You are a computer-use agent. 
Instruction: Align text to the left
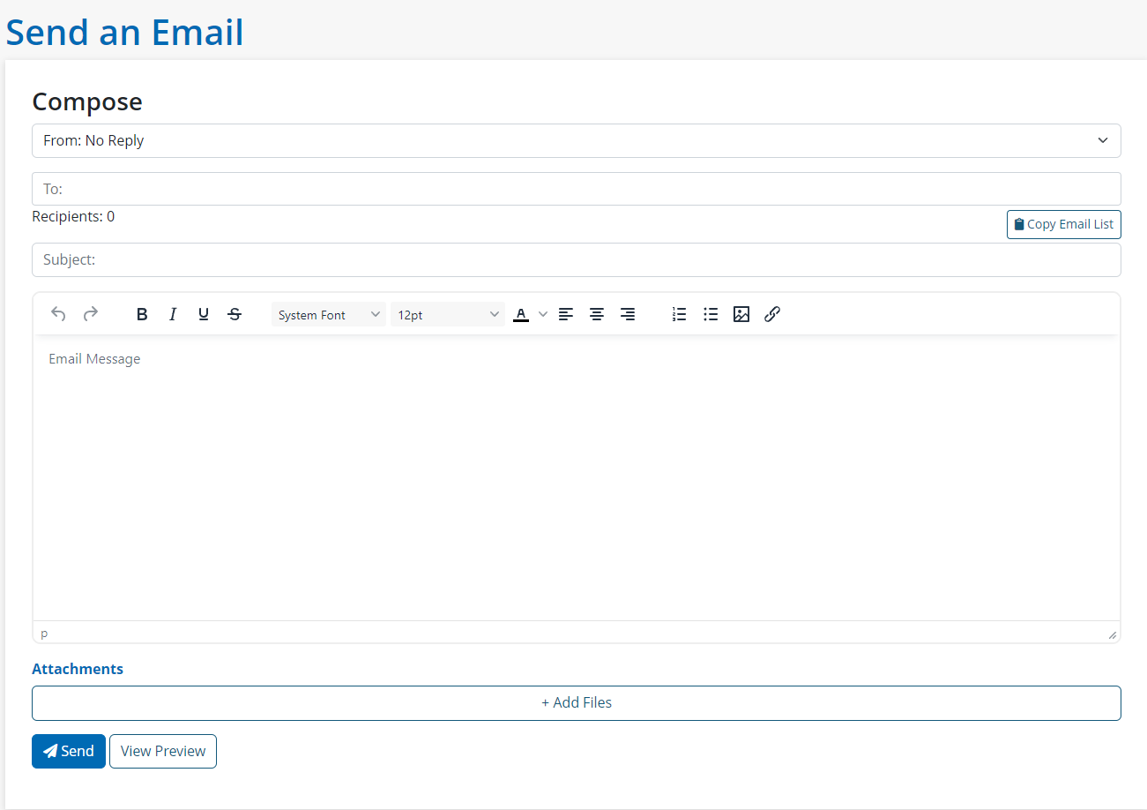tap(566, 314)
